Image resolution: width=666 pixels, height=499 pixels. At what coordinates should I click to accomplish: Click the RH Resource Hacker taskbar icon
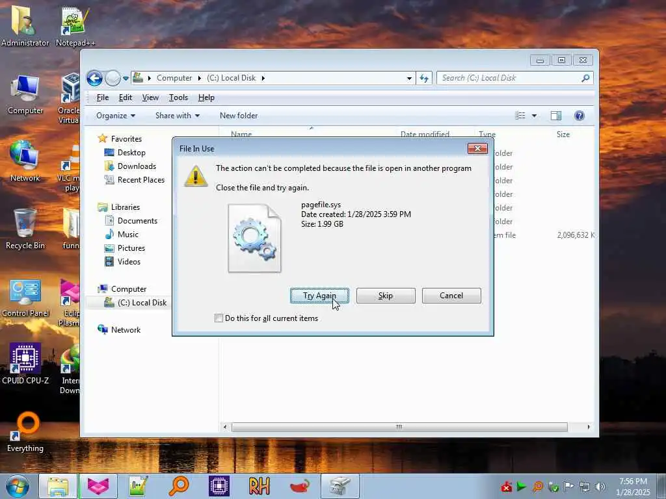(x=259, y=486)
